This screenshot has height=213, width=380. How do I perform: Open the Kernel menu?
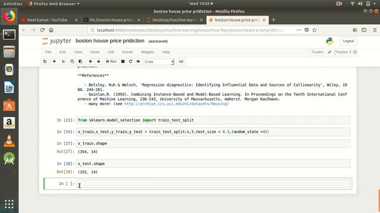[x=128, y=52]
